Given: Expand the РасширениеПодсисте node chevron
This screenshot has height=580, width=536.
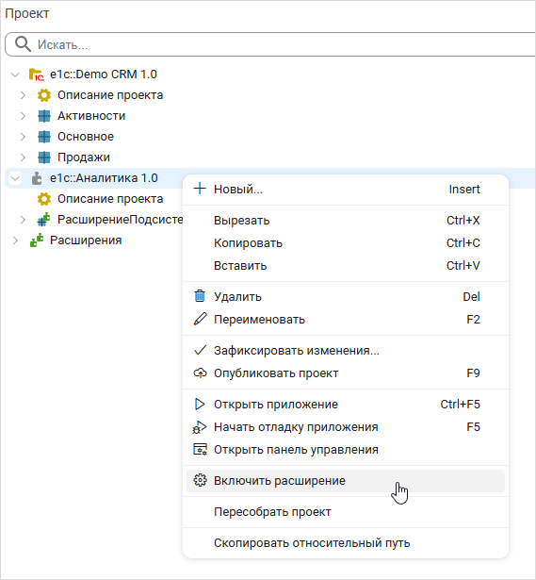Looking at the screenshot, I should pos(23,220).
